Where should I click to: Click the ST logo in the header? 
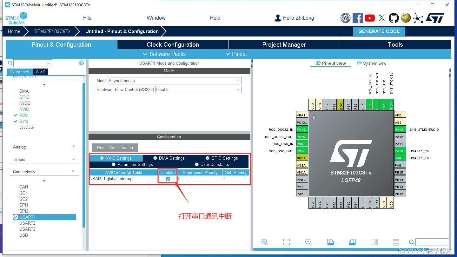point(435,18)
